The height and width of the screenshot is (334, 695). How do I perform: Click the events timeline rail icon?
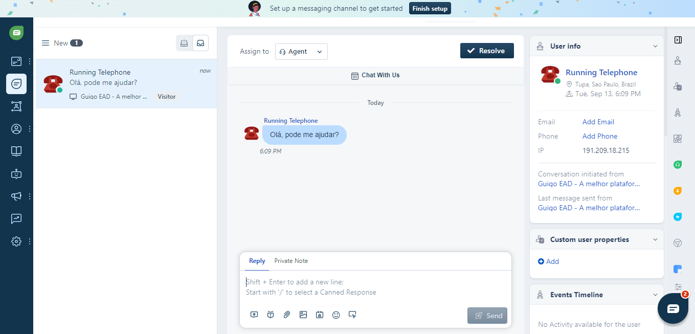point(678,113)
